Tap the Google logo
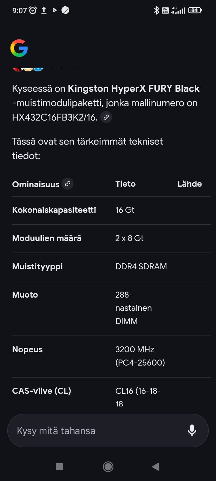The width and height of the screenshot is (216, 481). coord(19,48)
